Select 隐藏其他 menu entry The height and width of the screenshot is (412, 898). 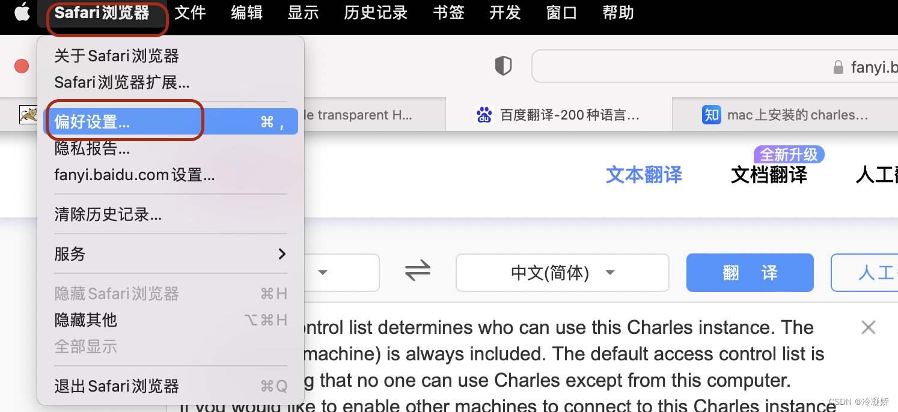pyautogui.click(x=171, y=320)
